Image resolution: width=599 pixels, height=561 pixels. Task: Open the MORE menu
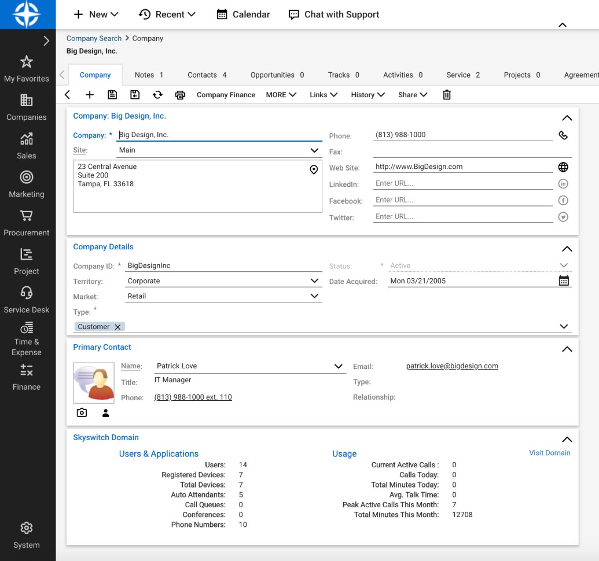pos(281,95)
